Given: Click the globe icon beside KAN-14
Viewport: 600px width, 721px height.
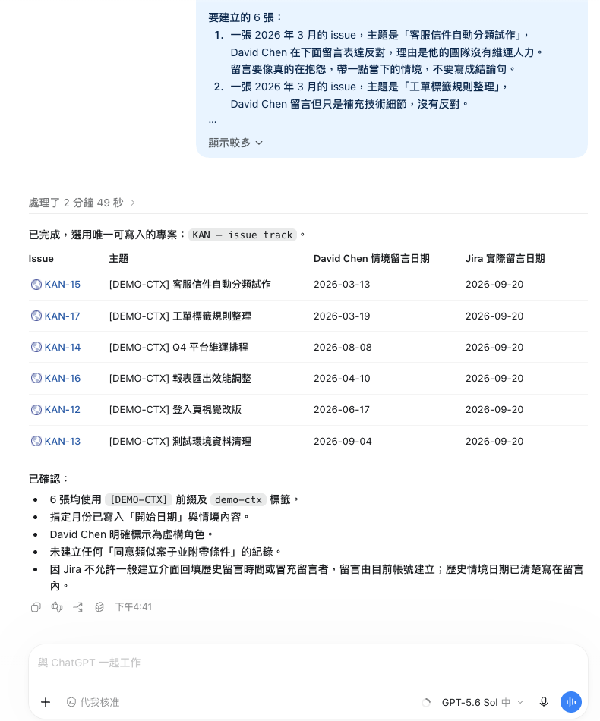Looking at the screenshot, I should (36, 347).
